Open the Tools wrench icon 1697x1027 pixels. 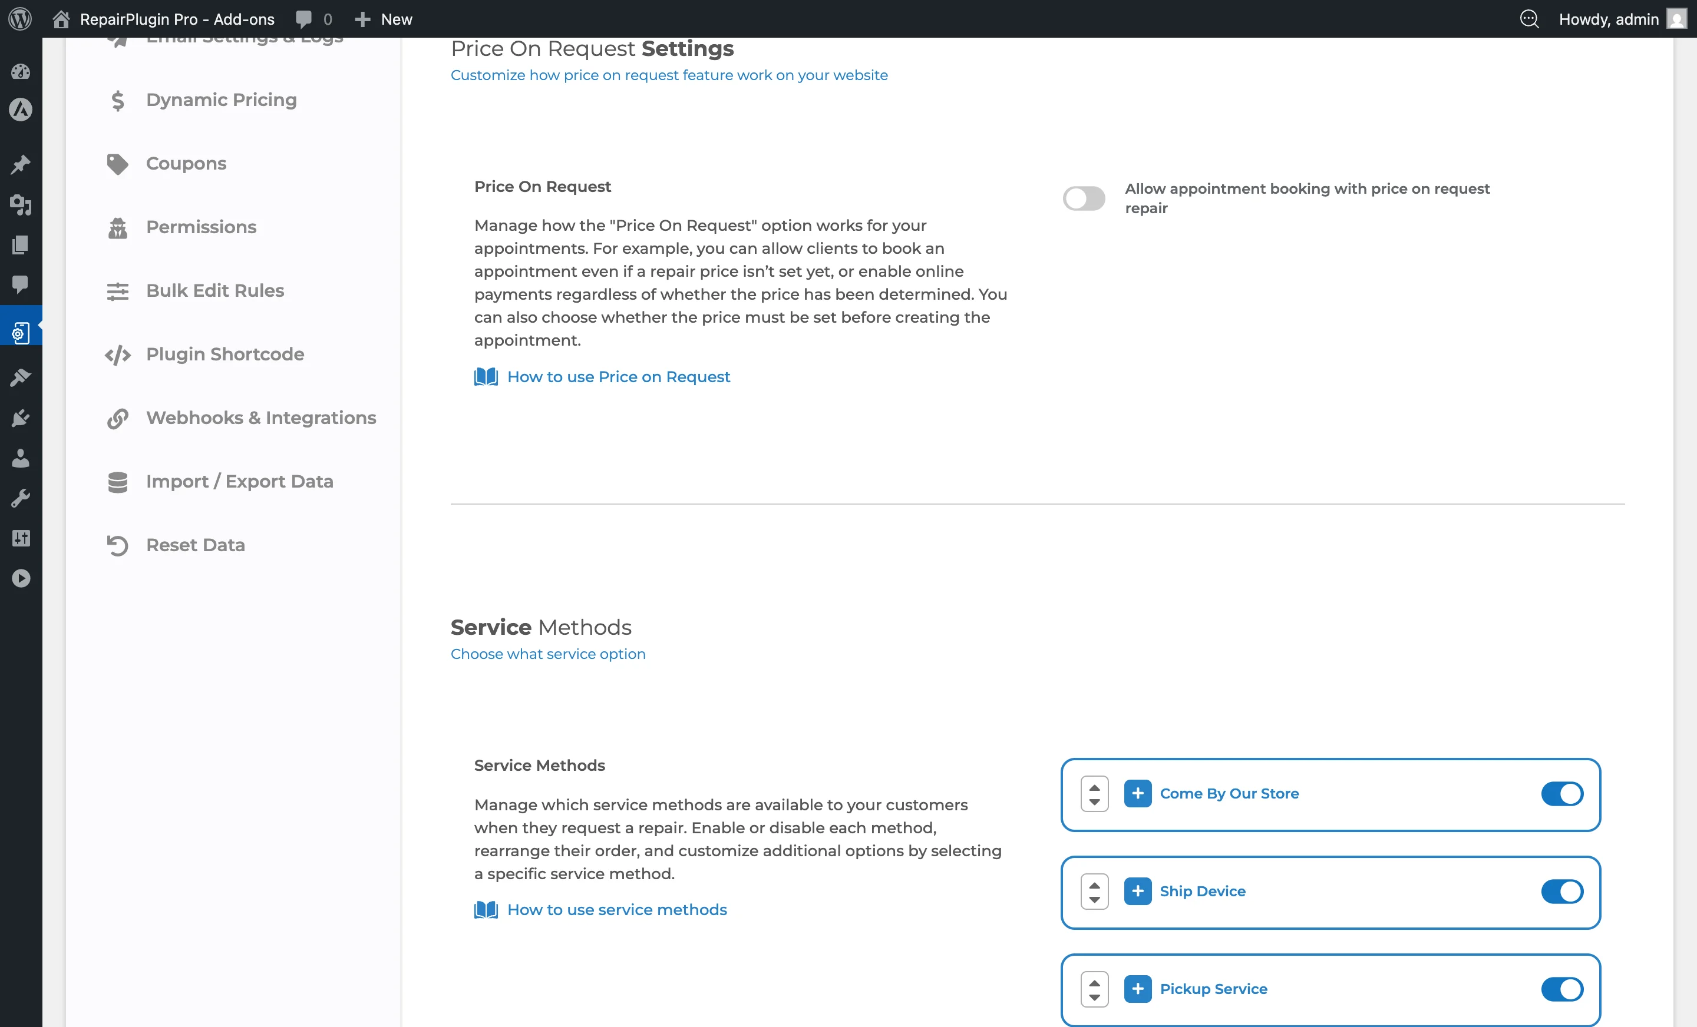[21, 498]
